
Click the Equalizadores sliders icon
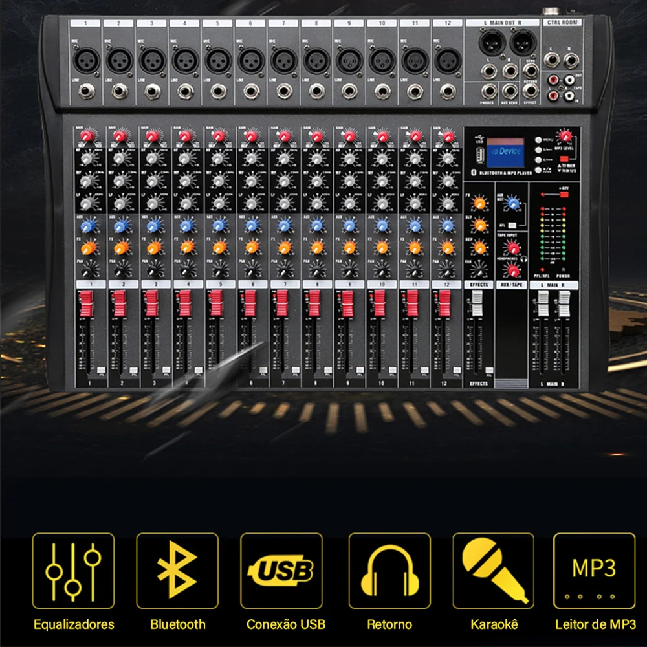(x=74, y=571)
